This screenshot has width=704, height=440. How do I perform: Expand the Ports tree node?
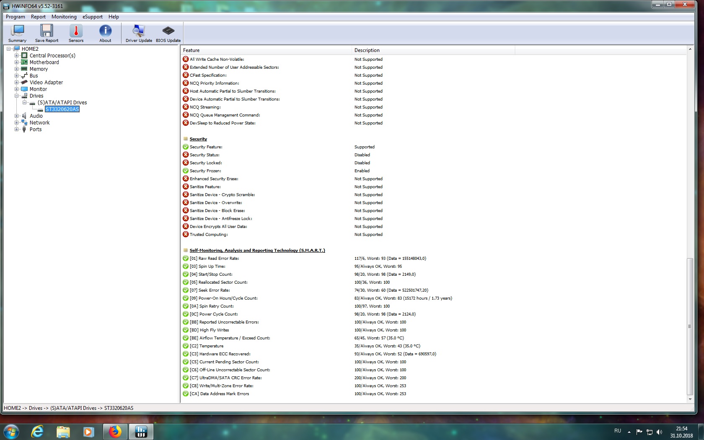coord(16,129)
